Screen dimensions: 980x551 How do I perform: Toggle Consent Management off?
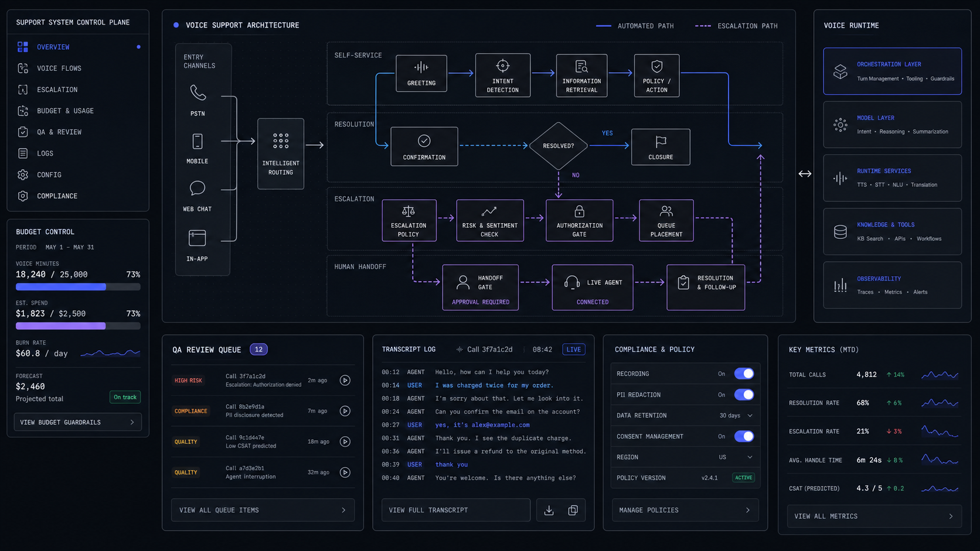tap(744, 436)
